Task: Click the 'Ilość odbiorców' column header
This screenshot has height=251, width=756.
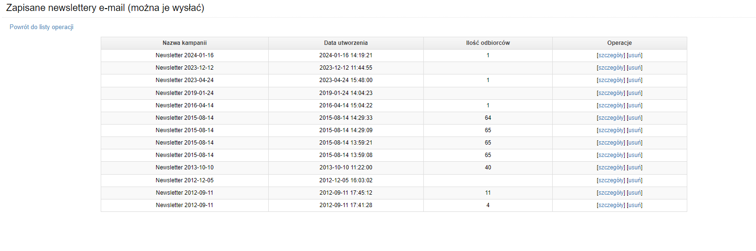Action: 488,43
